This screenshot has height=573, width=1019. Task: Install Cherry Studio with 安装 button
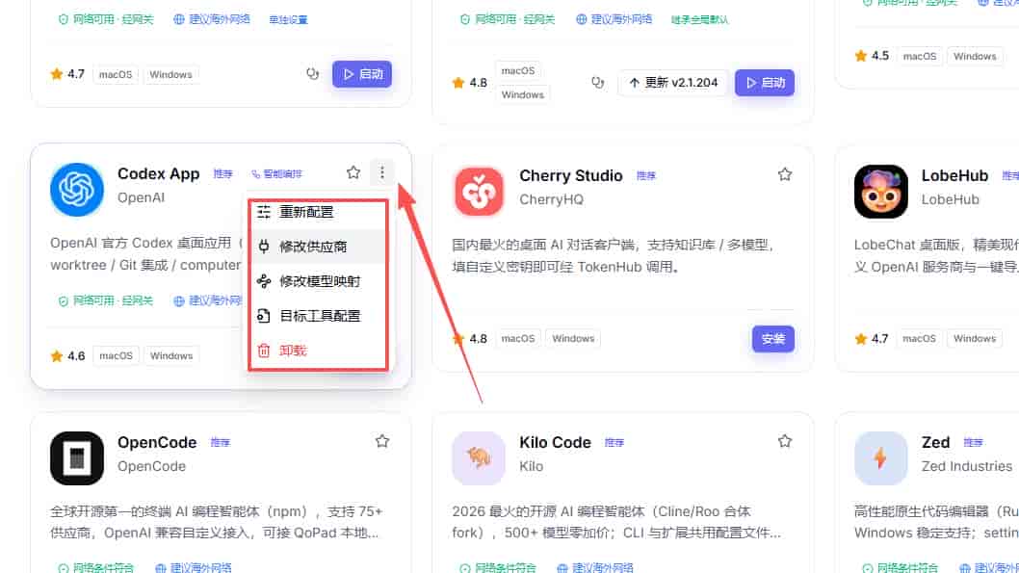tap(772, 338)
